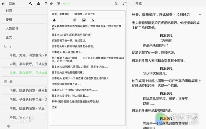
Task: Open the font A icon
Action: (x=93, y=20)
